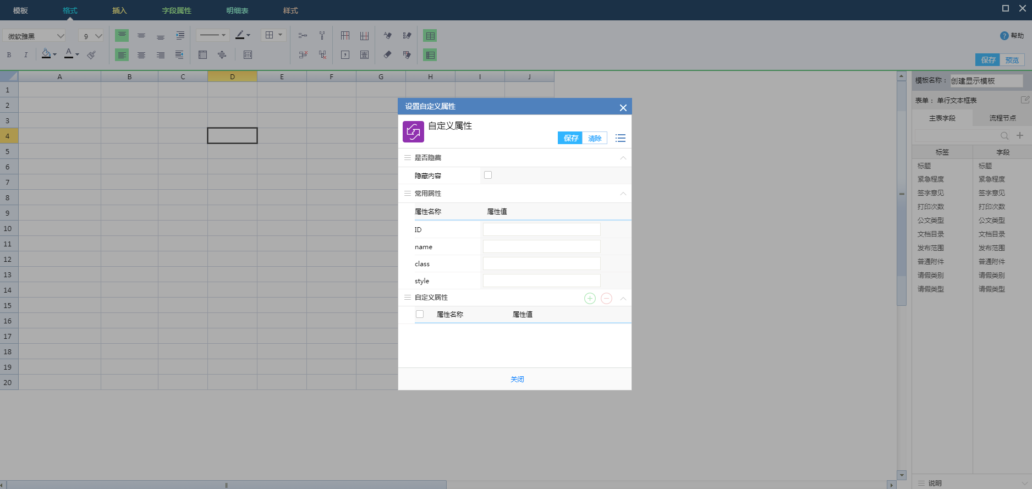Open the font size dropdown showing 9
This screenshot has height=489, width=1032.
coord(91,36)
